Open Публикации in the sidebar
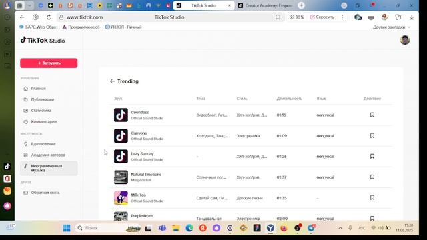The image size is (427, 240). click(x=42, y=99)
